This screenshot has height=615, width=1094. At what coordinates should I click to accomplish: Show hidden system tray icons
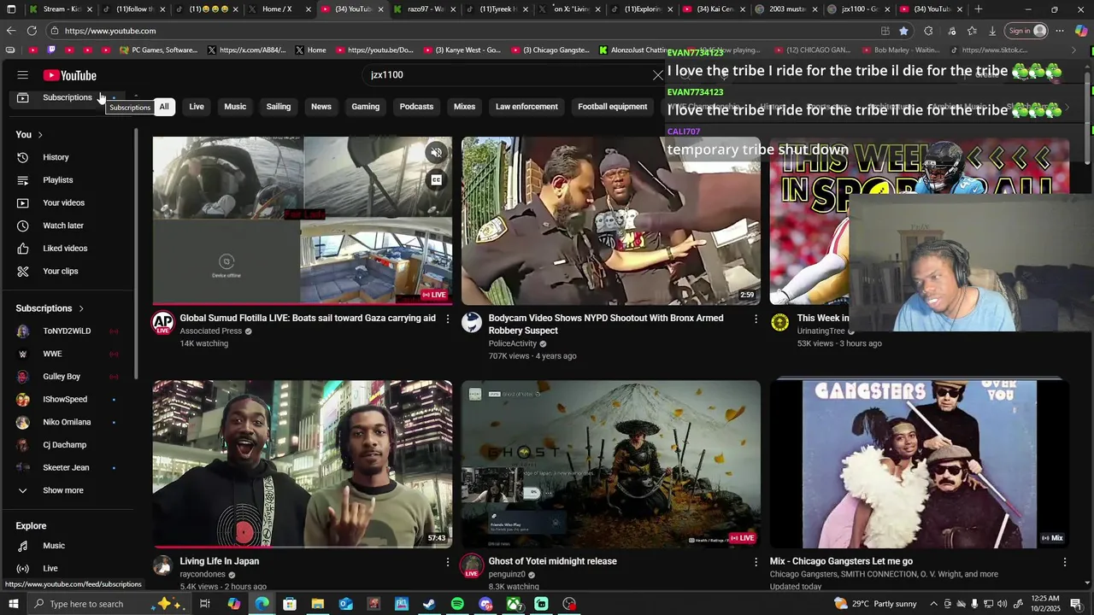933,604
